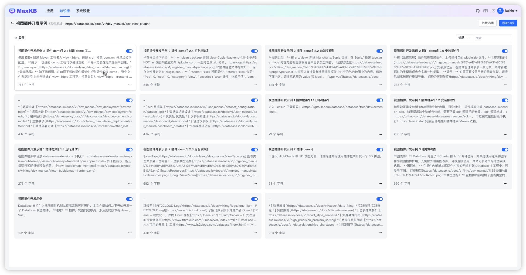The height and width of the screenshot is (275, 526).
Task: Click the help question-mark icon
Action: pos(493,11)
